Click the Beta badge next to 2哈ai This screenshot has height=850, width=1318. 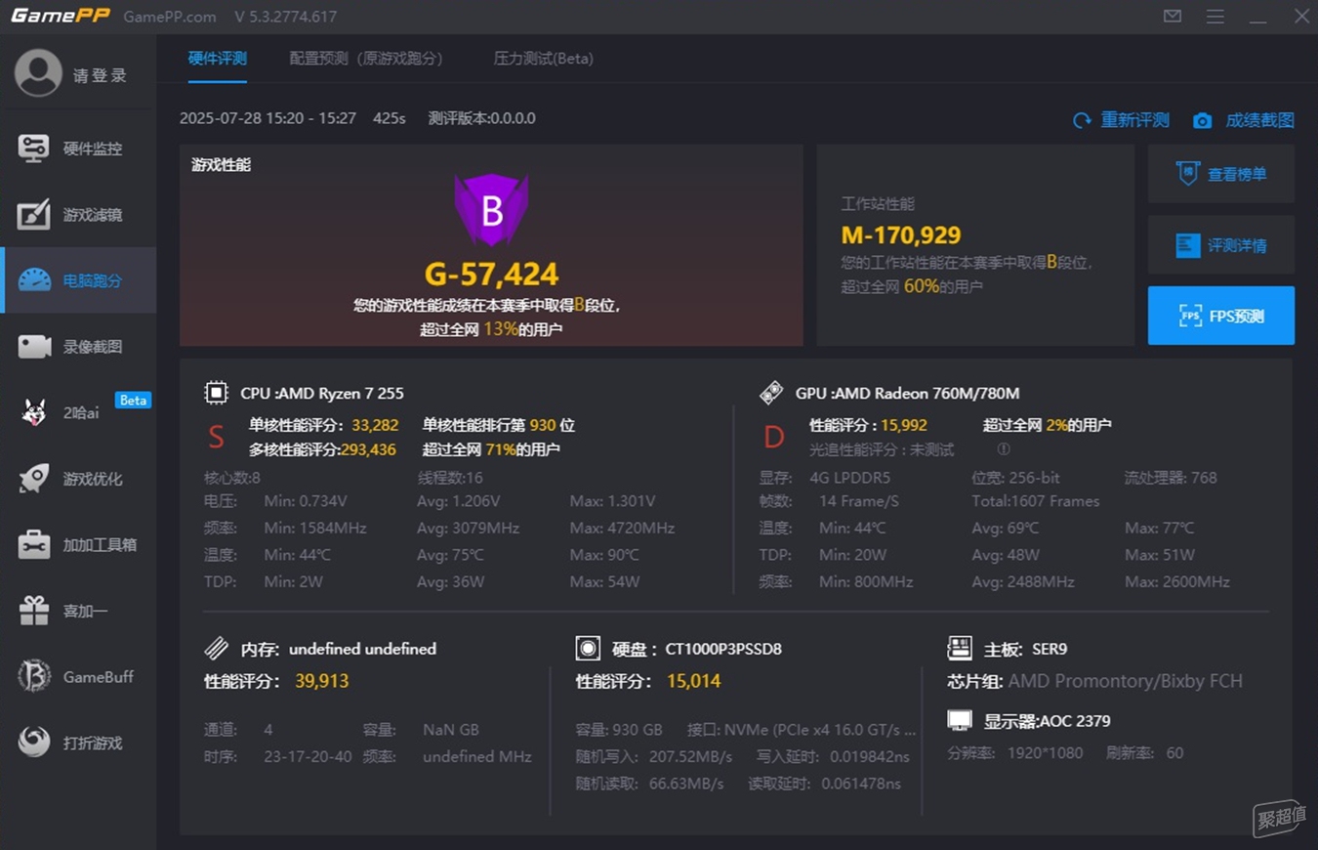pyautogui.click(x=133, y=400)
